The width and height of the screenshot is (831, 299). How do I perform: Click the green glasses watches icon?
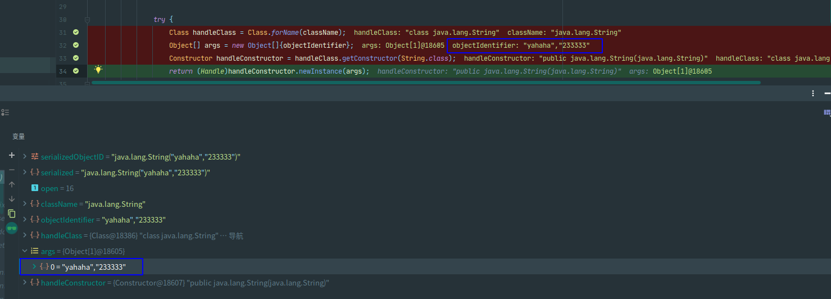click(x=12, y=228)
